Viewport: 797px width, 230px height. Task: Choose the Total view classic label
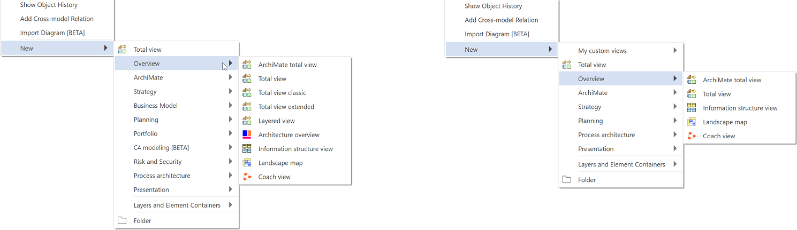282,93
